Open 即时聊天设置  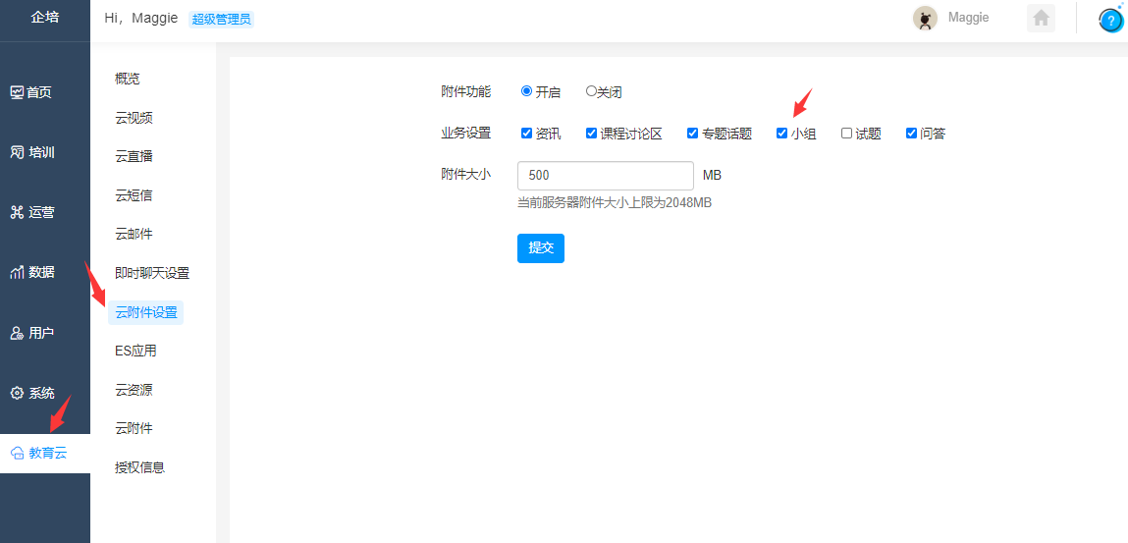(152, 273)
